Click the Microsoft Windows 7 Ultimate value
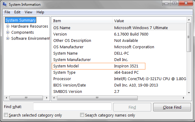This screenshot has width=195, height=122. 141,28
